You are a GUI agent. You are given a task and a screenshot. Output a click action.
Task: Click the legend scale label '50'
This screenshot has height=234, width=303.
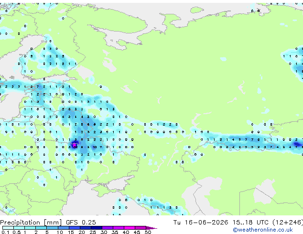[x=148, y=232]
